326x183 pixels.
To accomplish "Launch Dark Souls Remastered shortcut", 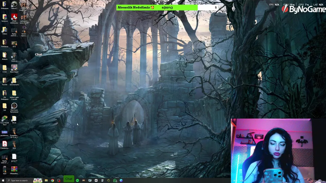I will [x=14, y=108].
